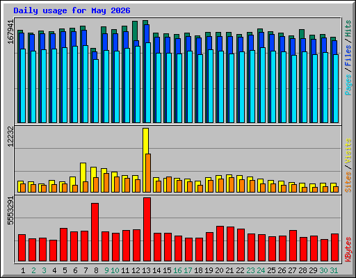Click green day label 10
The image size is (356, 278).
[x=115, y=270]
